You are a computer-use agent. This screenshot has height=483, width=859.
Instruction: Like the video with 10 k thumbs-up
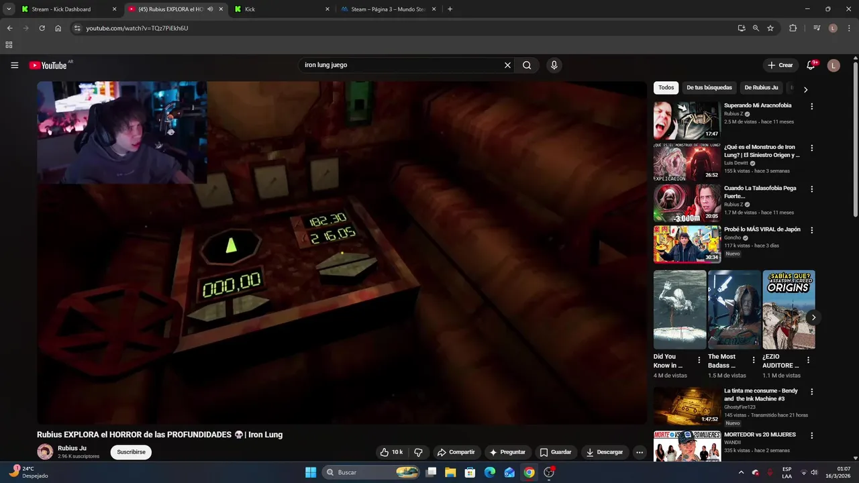pyautogui.click(x=391, y=452)
